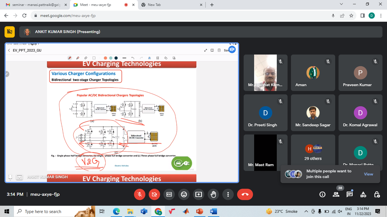The image size is (387, 217).
Task: Click the red leave call button
Action: tap(245, 194)
